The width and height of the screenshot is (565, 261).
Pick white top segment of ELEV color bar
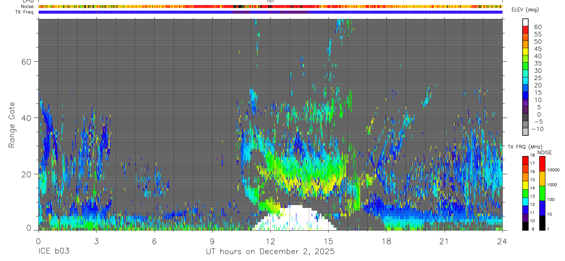pos(525,22)
